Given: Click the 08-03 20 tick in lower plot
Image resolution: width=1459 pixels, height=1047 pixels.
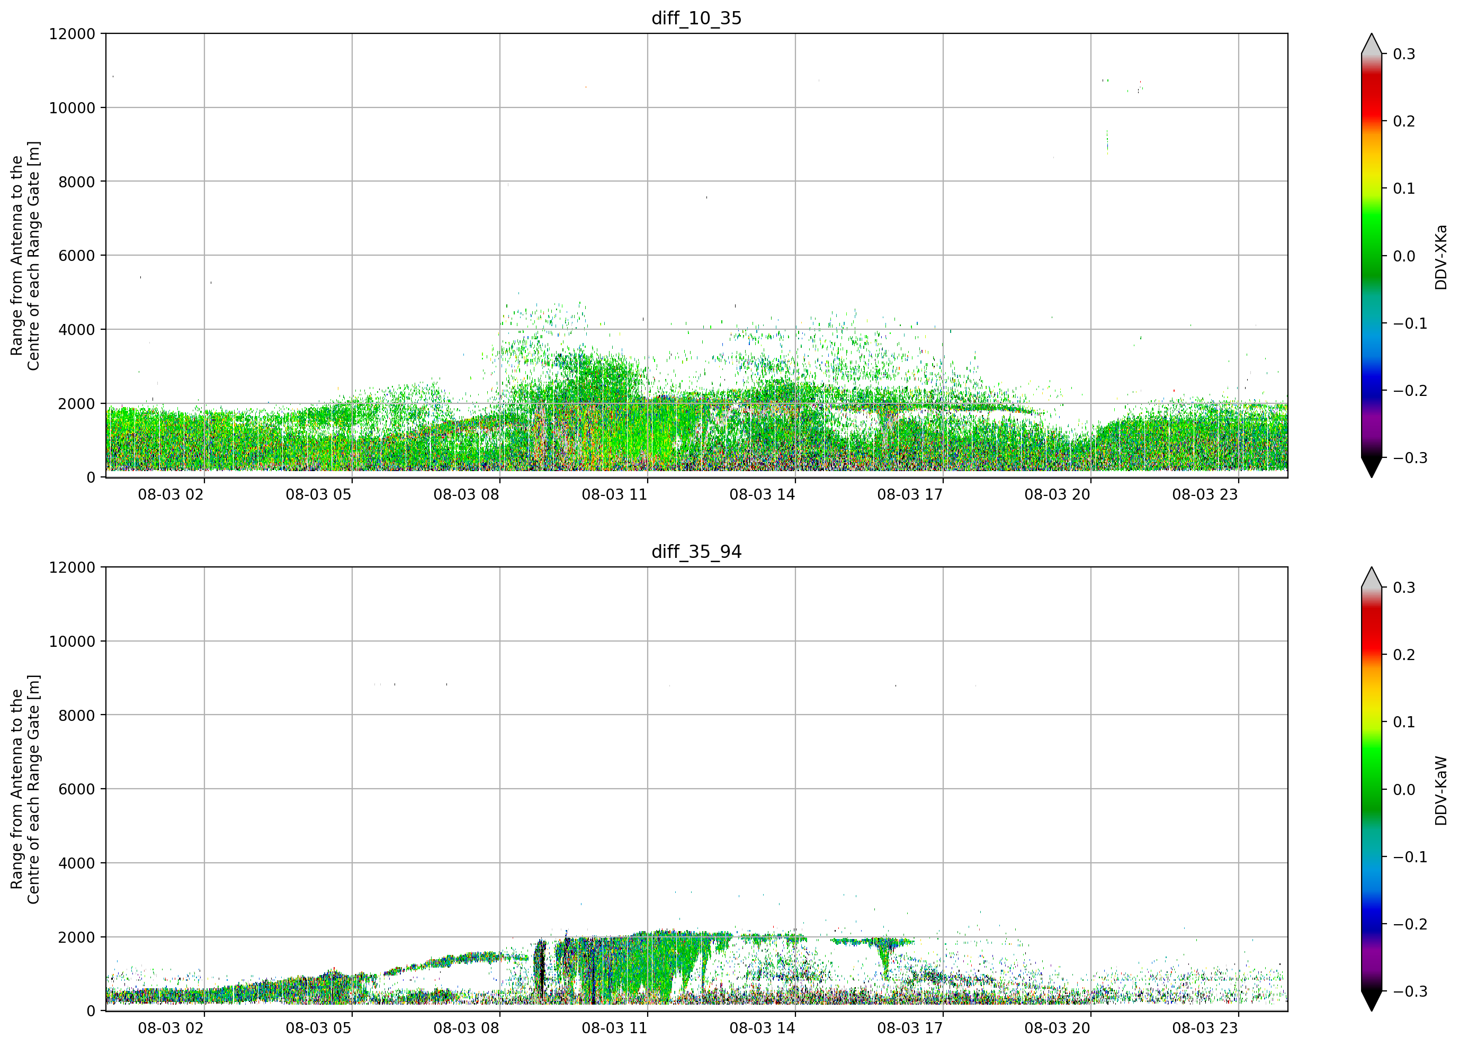Looking at the screenshot, I should click(1058, 1028).
